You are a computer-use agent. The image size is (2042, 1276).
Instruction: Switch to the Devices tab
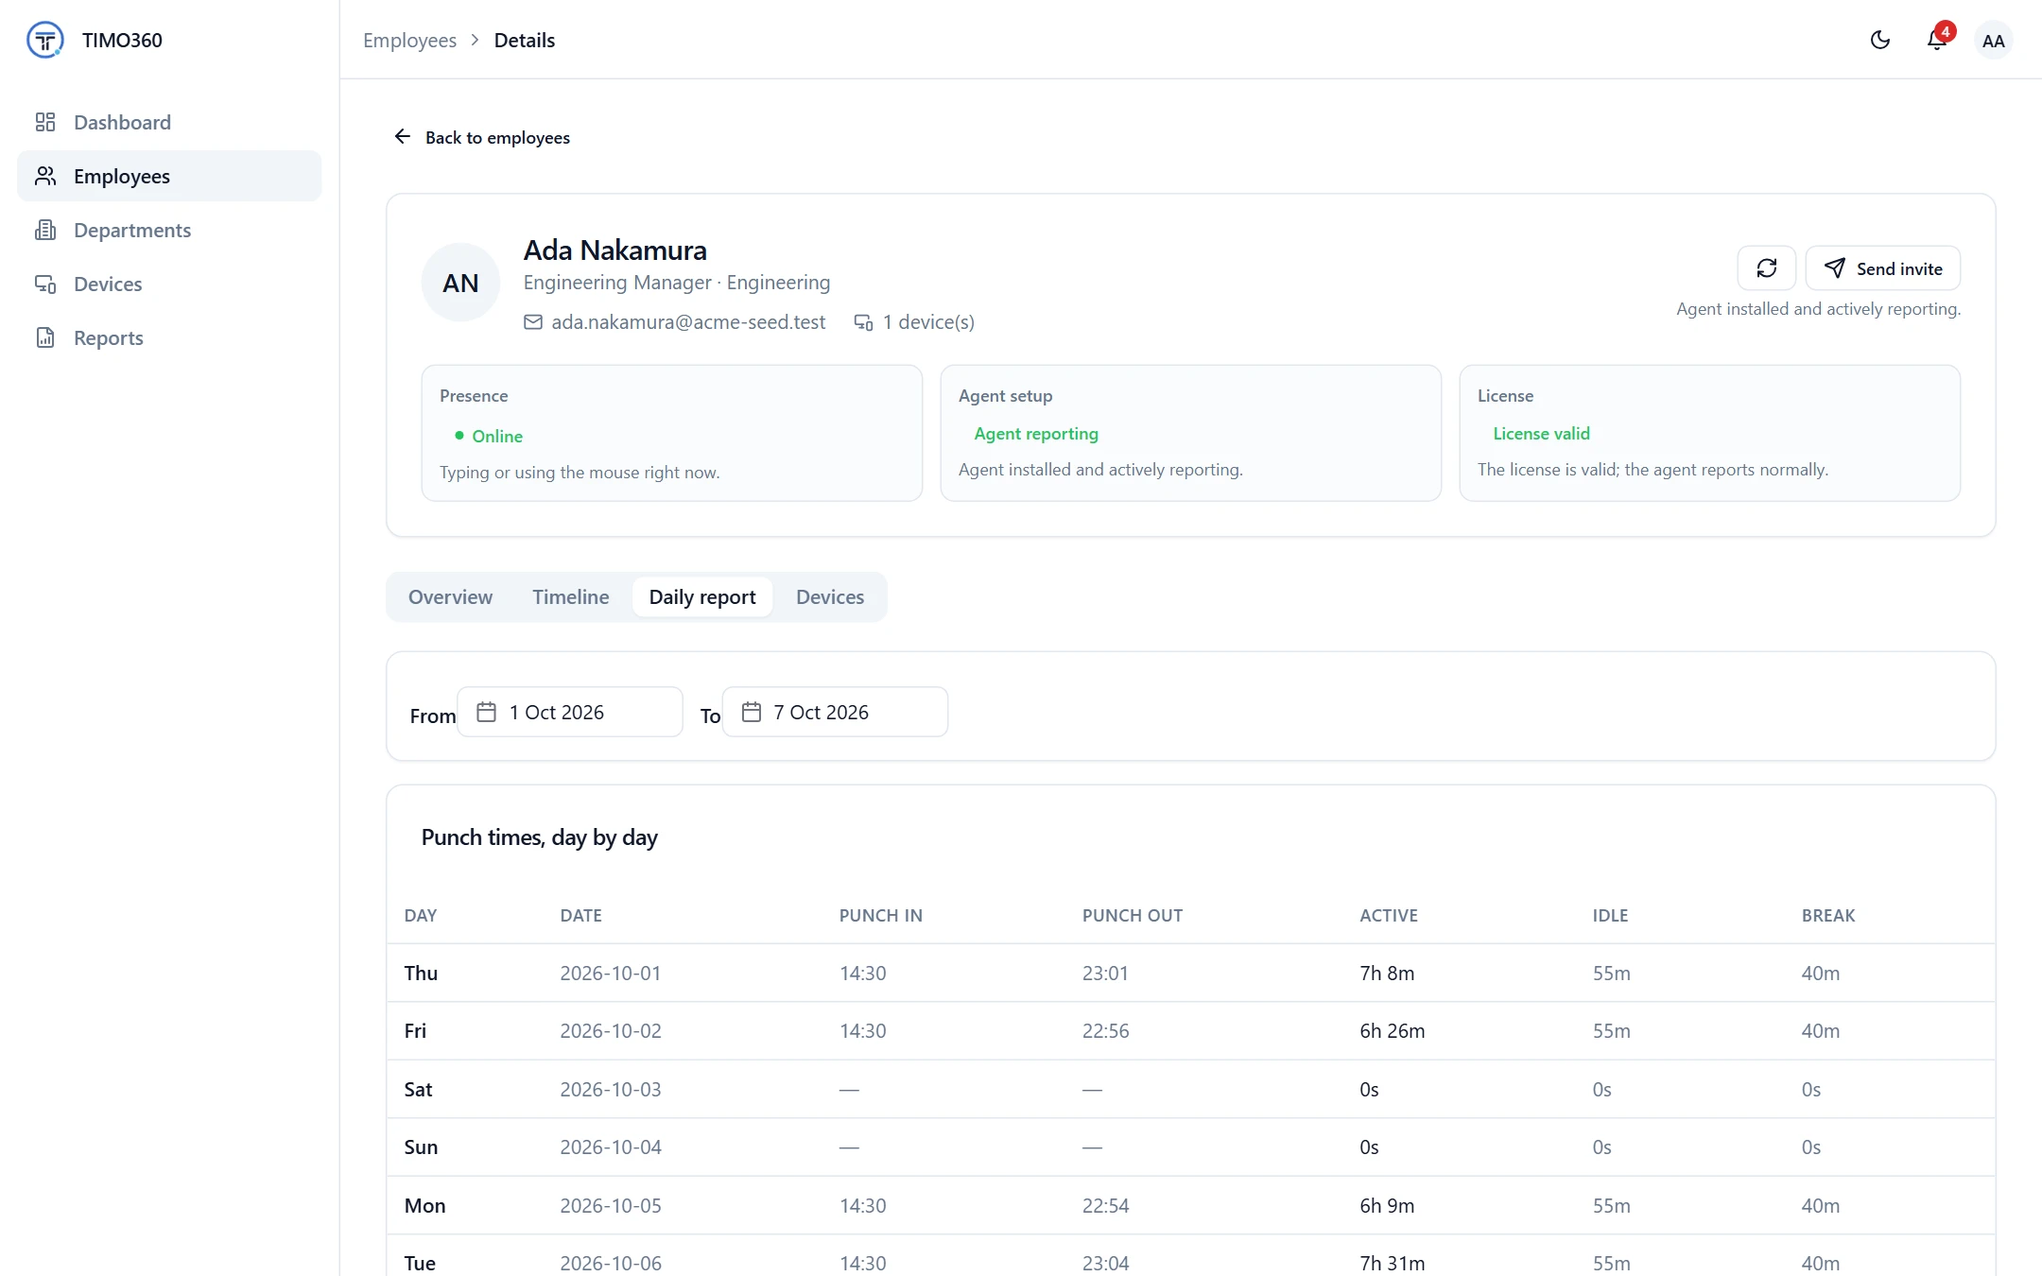tap(830, 597)
